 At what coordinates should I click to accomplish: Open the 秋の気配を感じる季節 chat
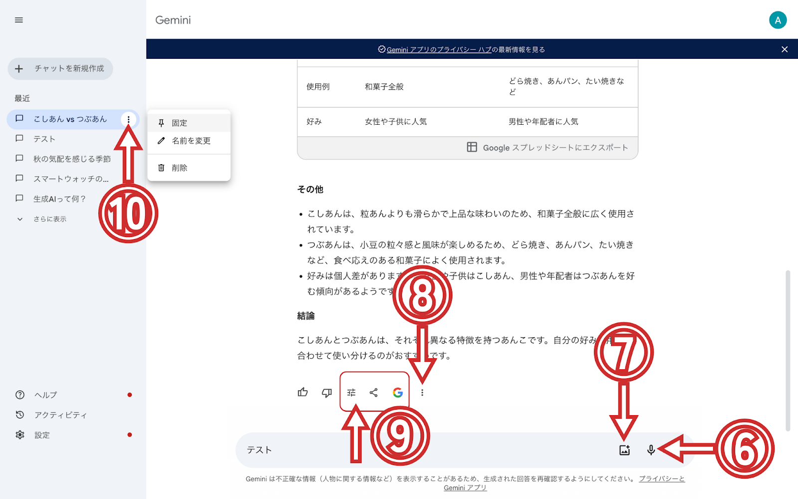coord(72,159)
